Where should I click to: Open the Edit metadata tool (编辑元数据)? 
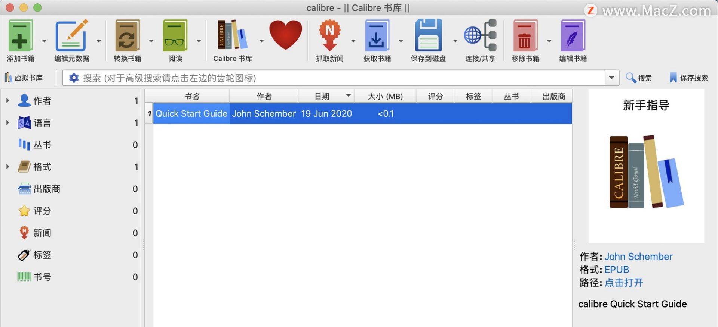[71, 35]
